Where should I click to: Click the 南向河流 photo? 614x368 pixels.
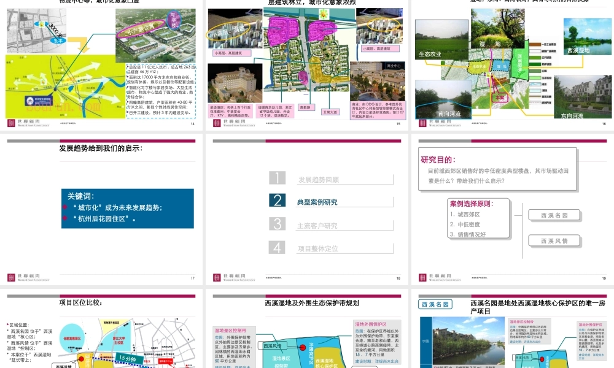click(x=443, y=99)
